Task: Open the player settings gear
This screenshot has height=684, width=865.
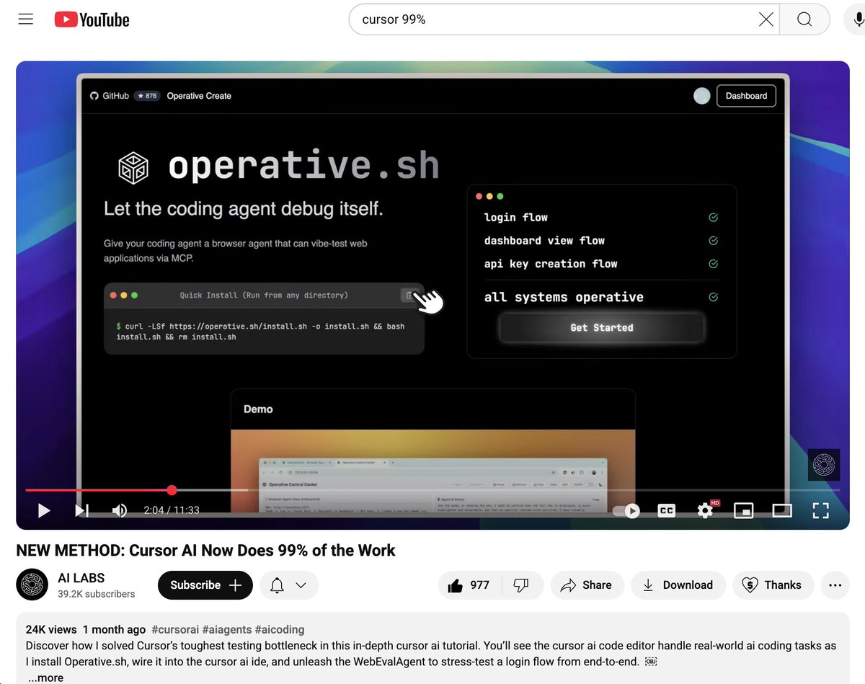Action: click(x=706, y=510)
